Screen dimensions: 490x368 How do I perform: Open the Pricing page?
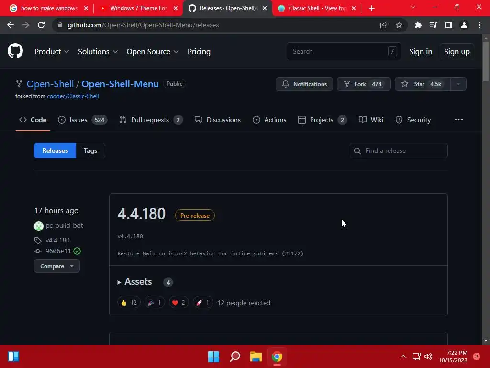pyautogui.click(x=199, y=52)
